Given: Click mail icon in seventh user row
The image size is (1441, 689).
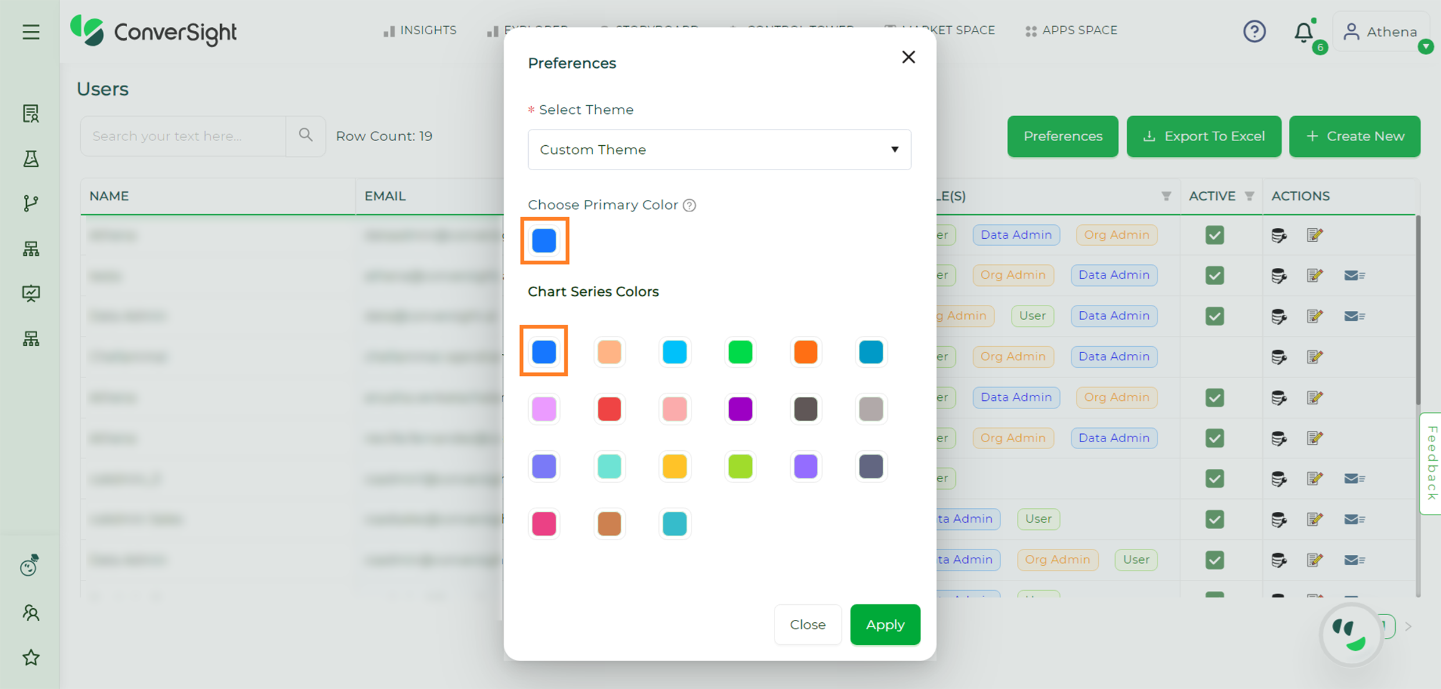Looking at the screenshot, I should [1354, 479].
